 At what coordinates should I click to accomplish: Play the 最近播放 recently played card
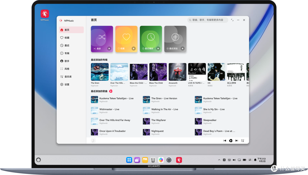[158, 48]
